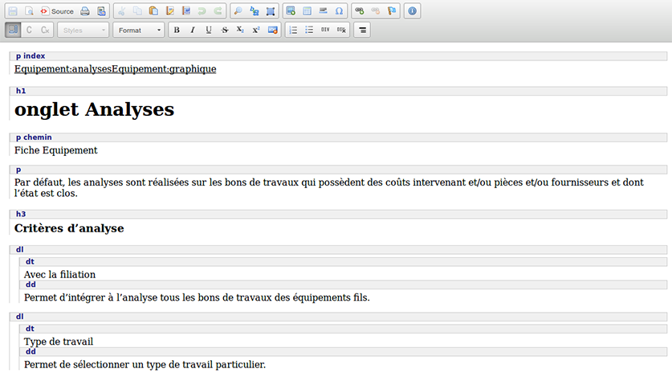Click the Create DIV container button
Viewport: 672px width, 377px height.
pyautogui.click(x=325, y=30)
